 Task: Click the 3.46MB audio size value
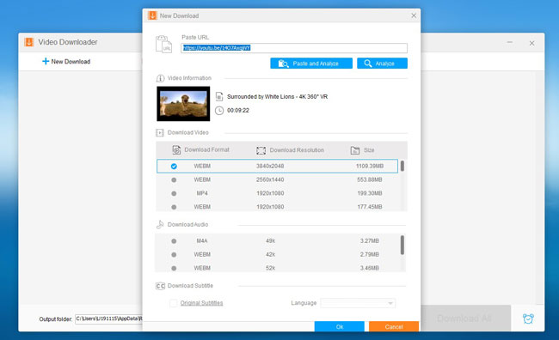click(x=369, y=268)
